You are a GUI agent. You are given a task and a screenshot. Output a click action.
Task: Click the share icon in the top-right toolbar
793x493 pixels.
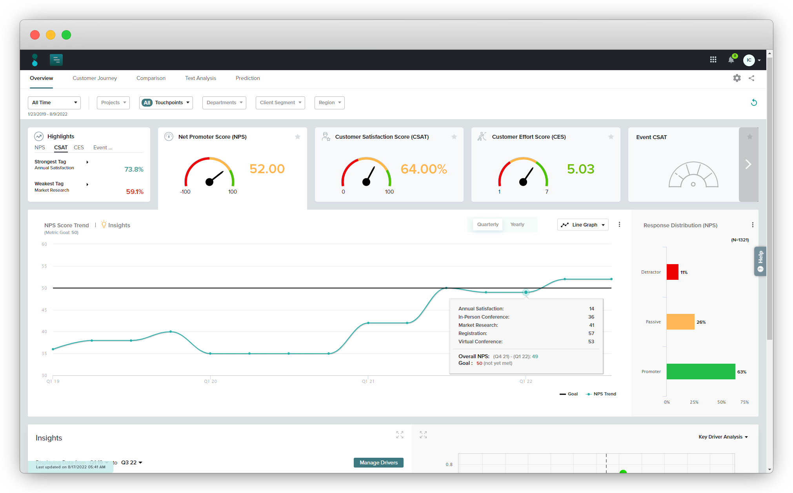(x=751, y=78)
